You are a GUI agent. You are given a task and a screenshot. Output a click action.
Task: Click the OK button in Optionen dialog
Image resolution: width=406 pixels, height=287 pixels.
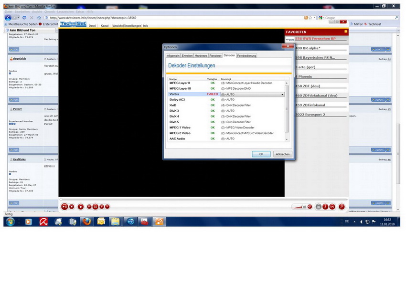[261, 154]
